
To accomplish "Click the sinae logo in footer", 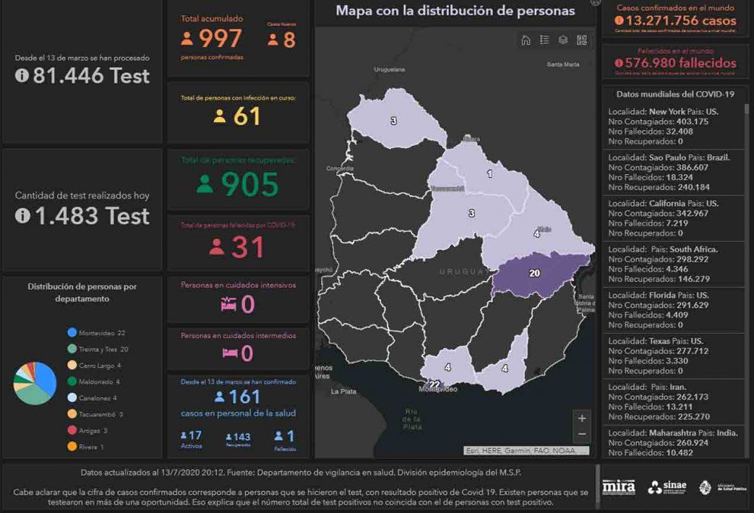I will (667, 487).
